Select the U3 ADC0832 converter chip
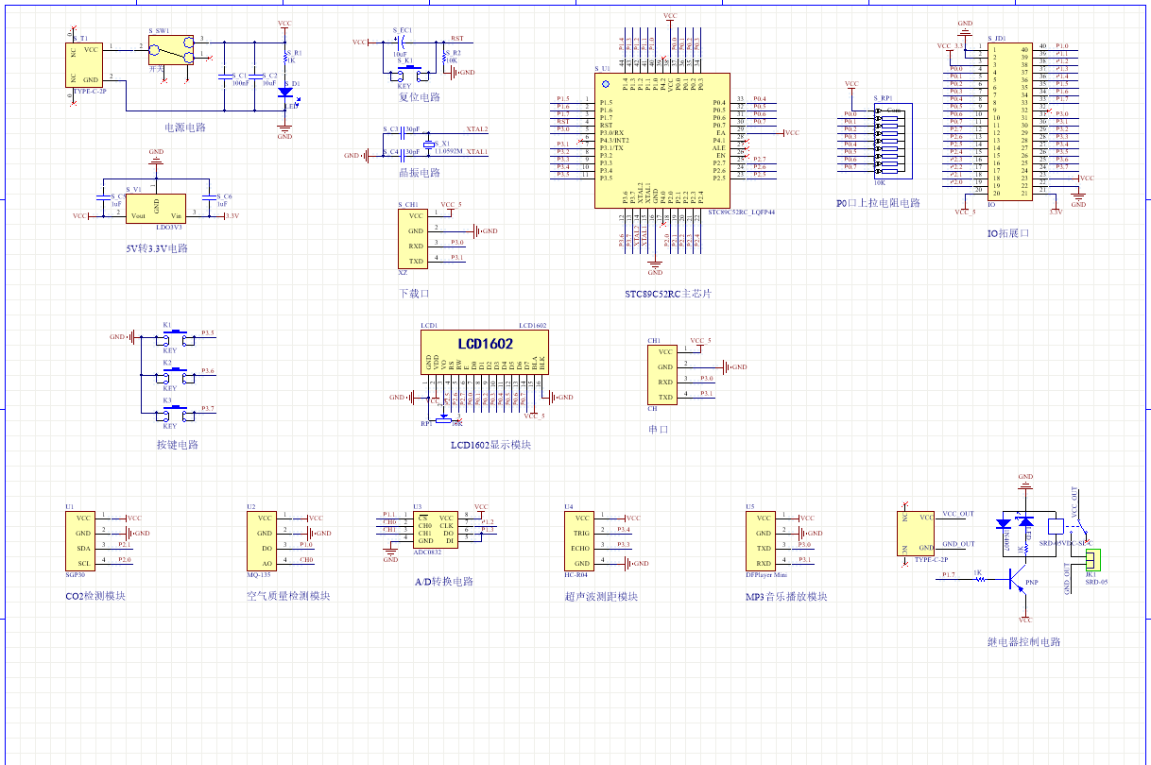 click(x=436, y=530)
